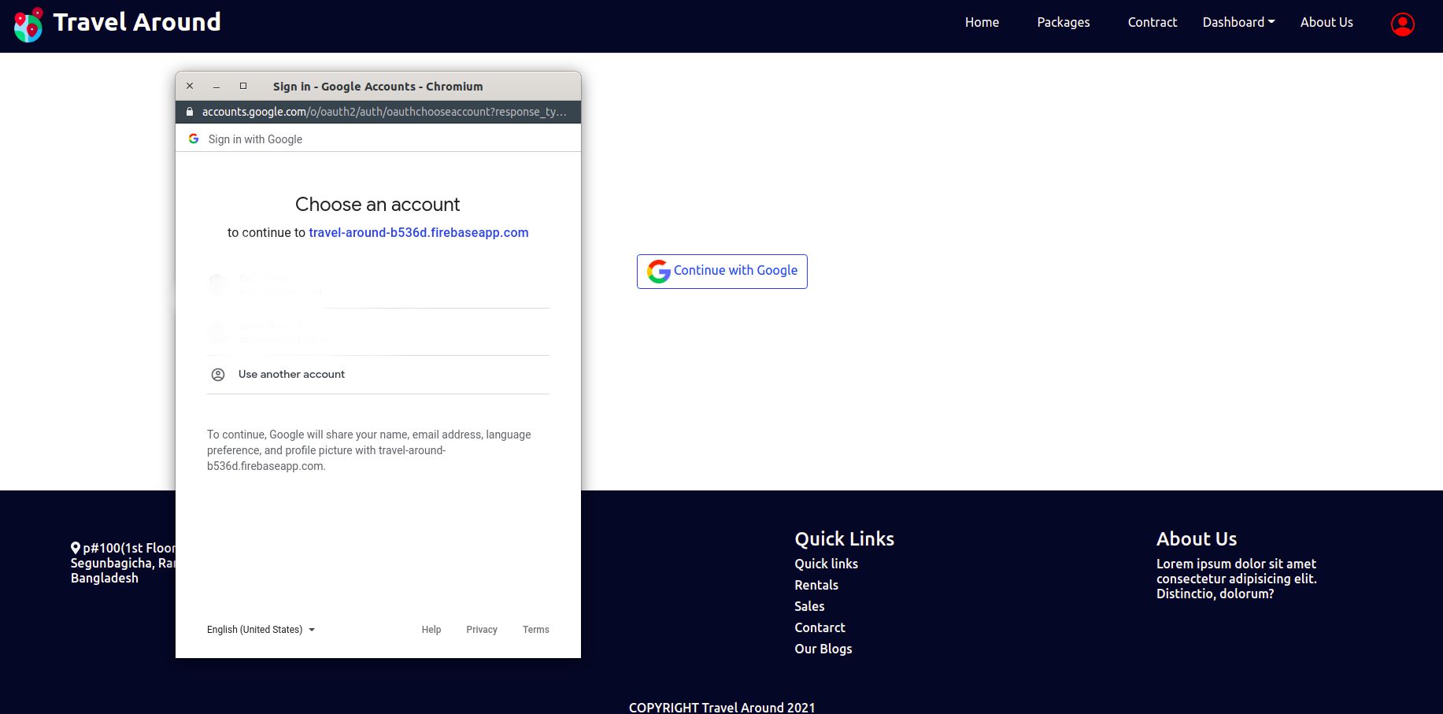
Task: Open the Contract nav item
Action: tap(1152, 22)
